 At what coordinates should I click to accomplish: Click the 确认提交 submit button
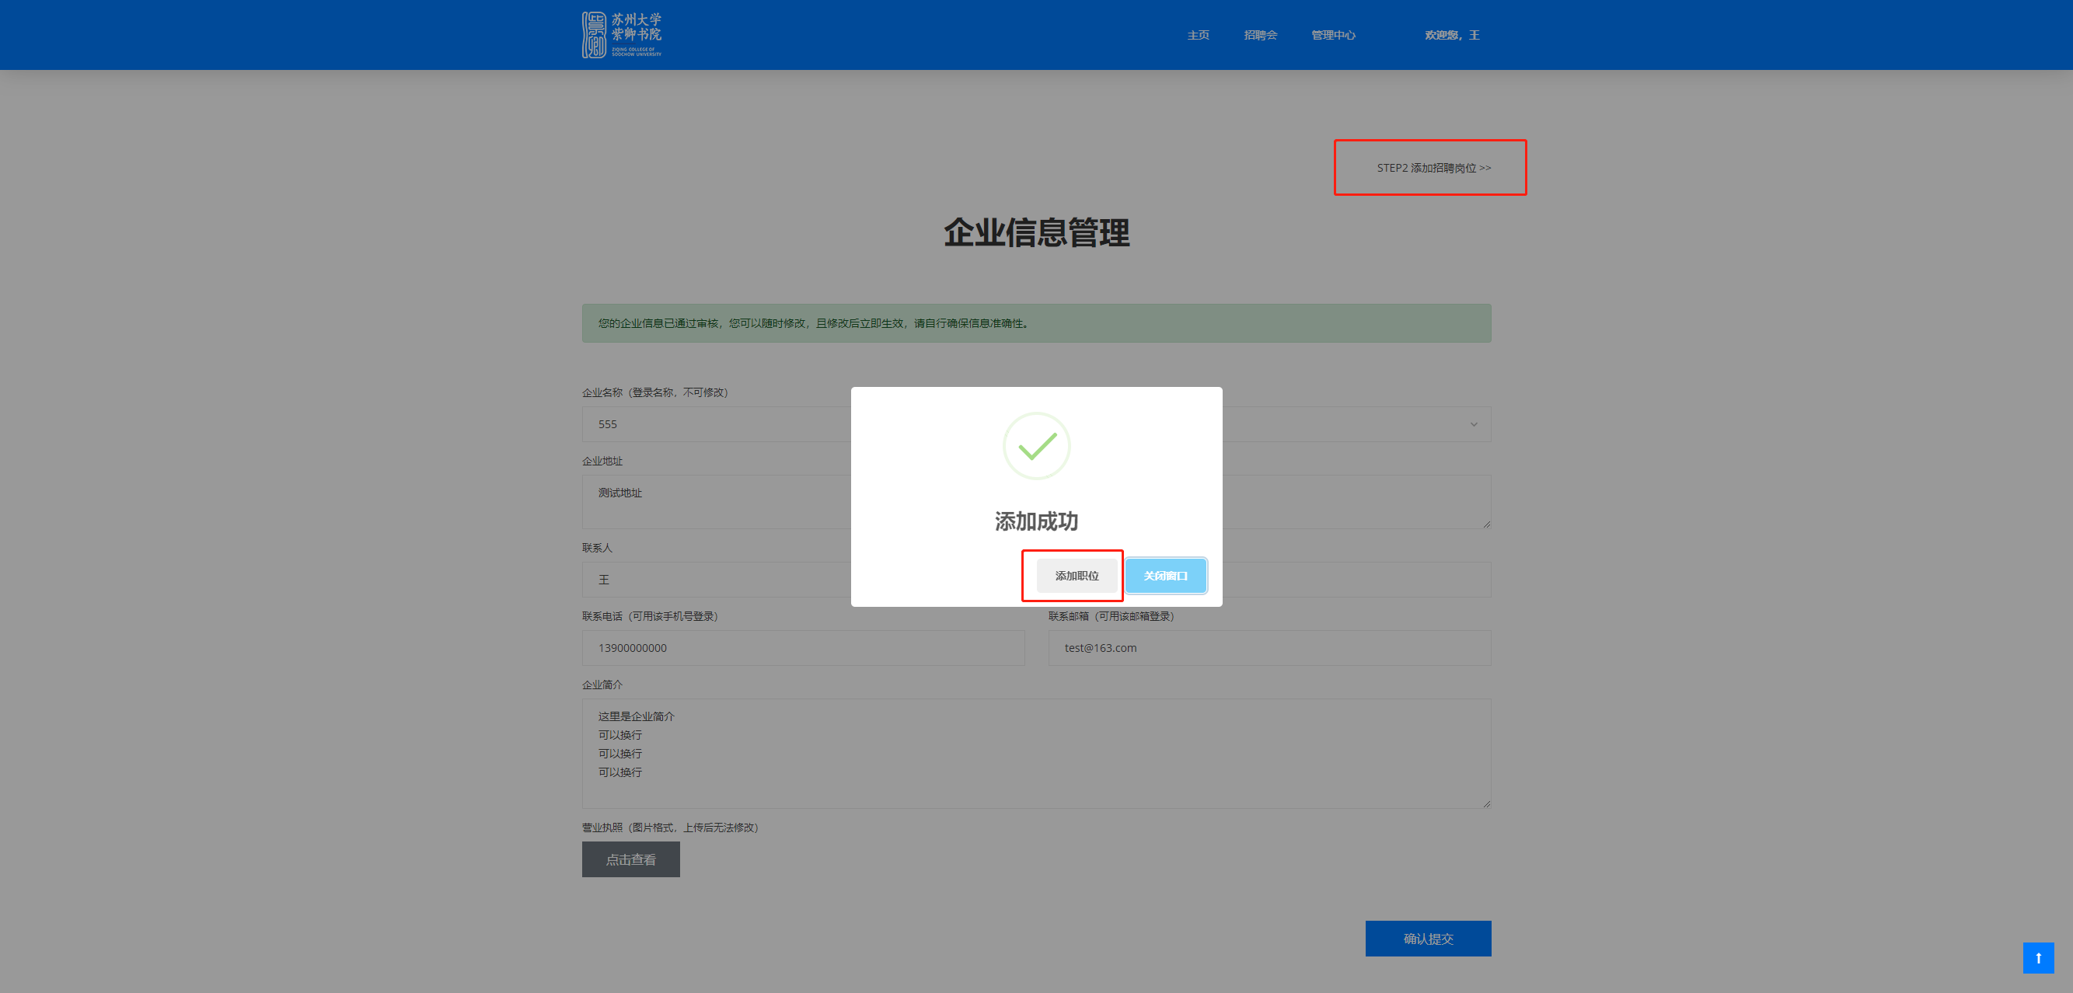(x=1428, y=939)
